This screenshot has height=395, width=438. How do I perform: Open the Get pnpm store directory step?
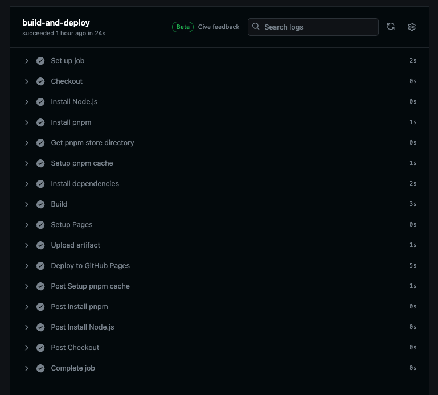(x=92, y=143)
